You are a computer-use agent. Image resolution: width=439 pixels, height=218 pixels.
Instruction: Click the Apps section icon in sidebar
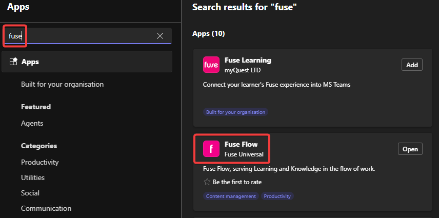[x=13, y=62]
